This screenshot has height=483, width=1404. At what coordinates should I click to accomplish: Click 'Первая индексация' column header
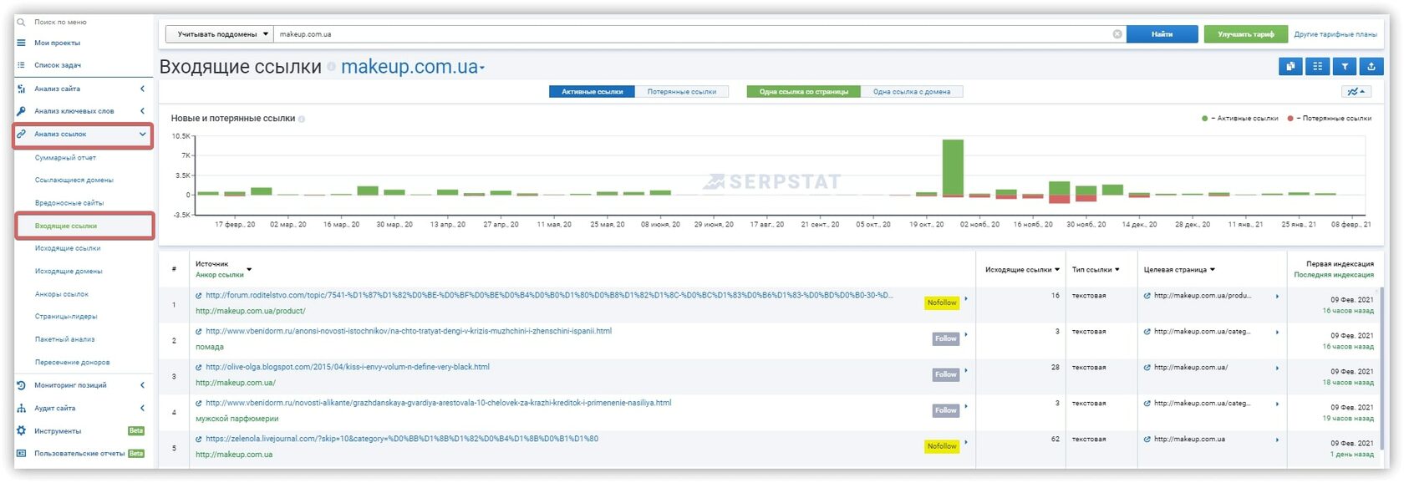[x=1340, y=264]
